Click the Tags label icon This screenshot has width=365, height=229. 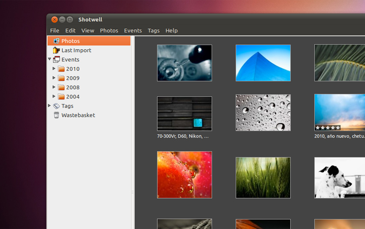click(x=56, y=106)
